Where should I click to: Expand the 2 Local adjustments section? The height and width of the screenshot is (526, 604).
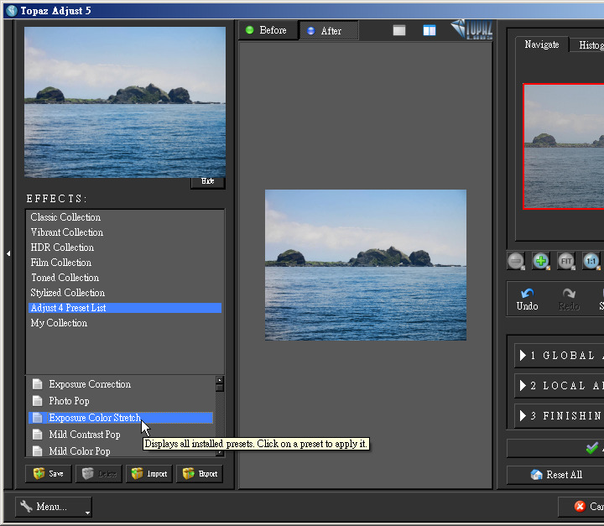click(560, 385)
